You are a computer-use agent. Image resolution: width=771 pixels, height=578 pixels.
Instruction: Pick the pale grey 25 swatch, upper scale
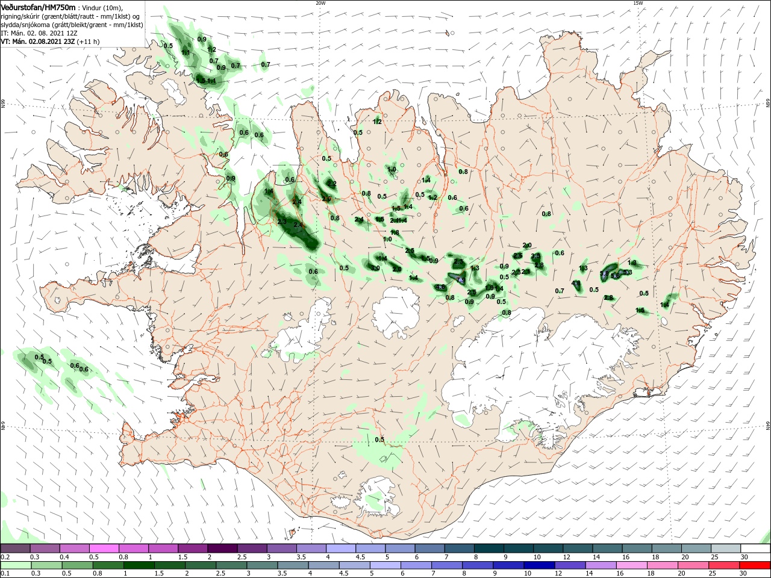coord(726,548)
